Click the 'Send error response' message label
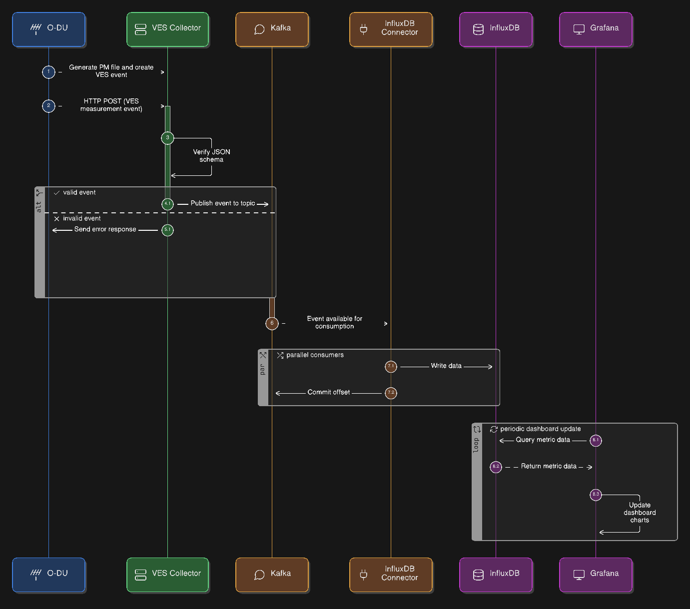 [x=105, y=229]
